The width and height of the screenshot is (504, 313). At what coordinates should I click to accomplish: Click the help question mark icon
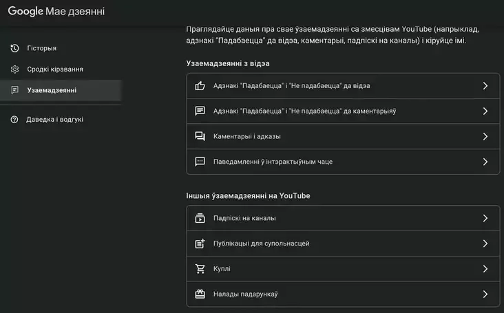pos(14,119)
